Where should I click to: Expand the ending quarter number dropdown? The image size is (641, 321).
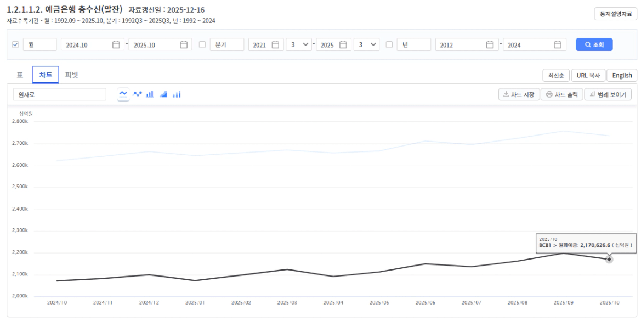[367, 45]
